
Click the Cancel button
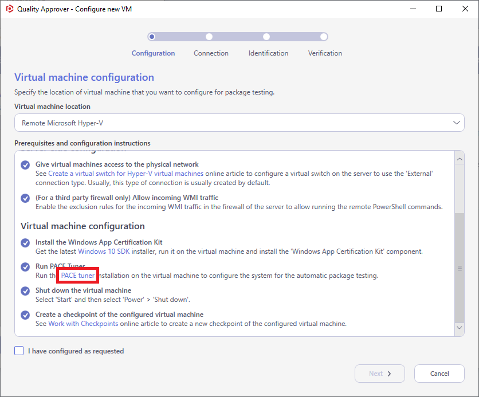tap(439, 374)
